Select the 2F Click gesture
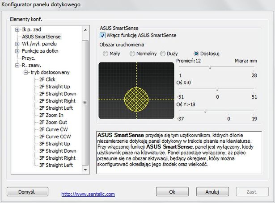Screen dimensions: 275x203 click(47, 79)
